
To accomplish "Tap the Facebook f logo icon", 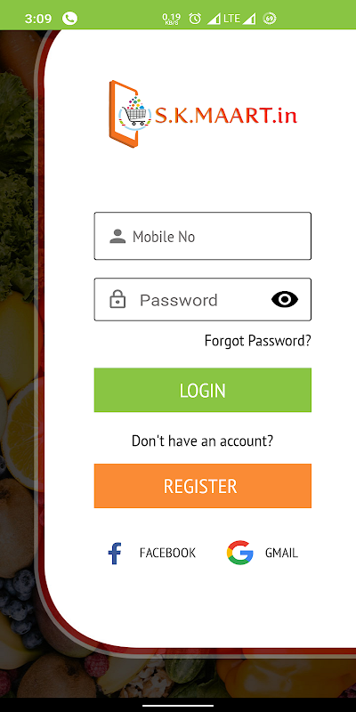I will click(x=115, y=553).
